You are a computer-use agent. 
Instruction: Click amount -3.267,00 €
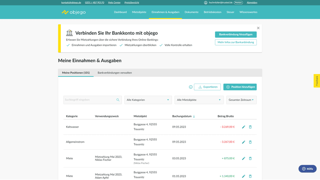click(x=228, y=142)
